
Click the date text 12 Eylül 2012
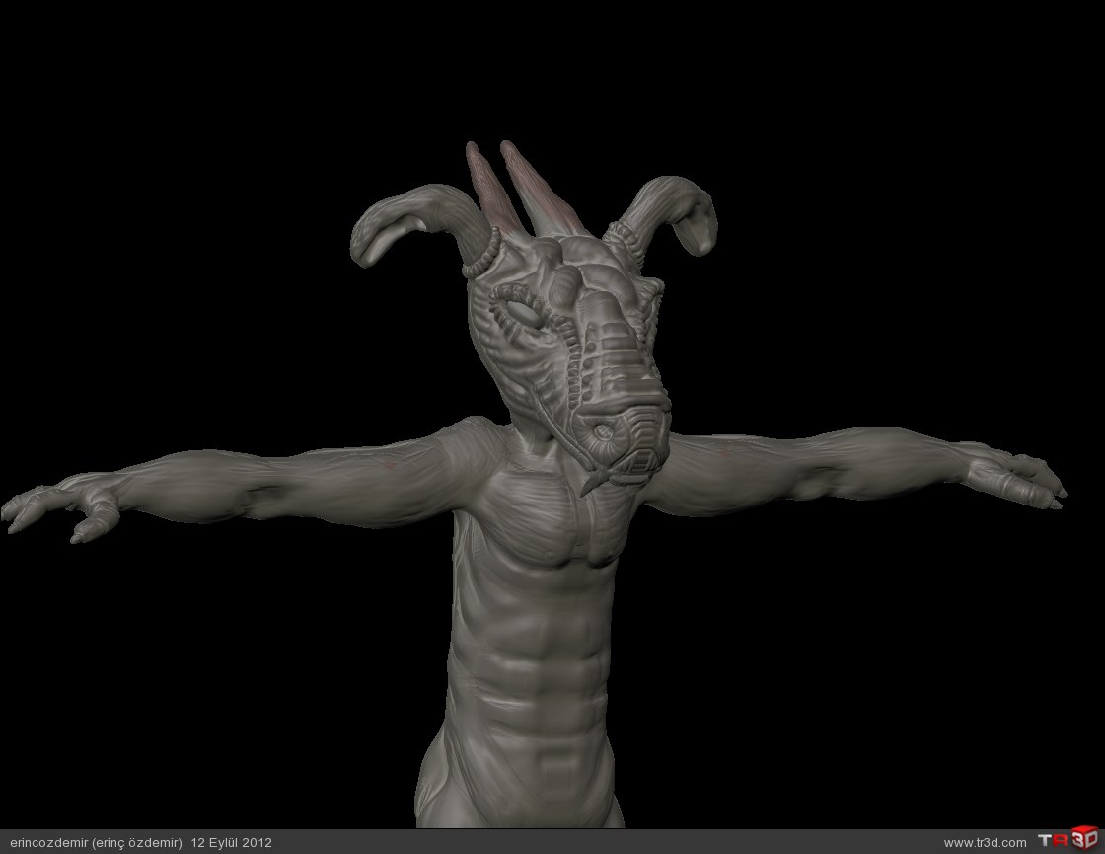231,843
